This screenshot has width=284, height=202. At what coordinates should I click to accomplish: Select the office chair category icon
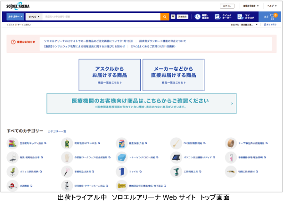[12, 171]
